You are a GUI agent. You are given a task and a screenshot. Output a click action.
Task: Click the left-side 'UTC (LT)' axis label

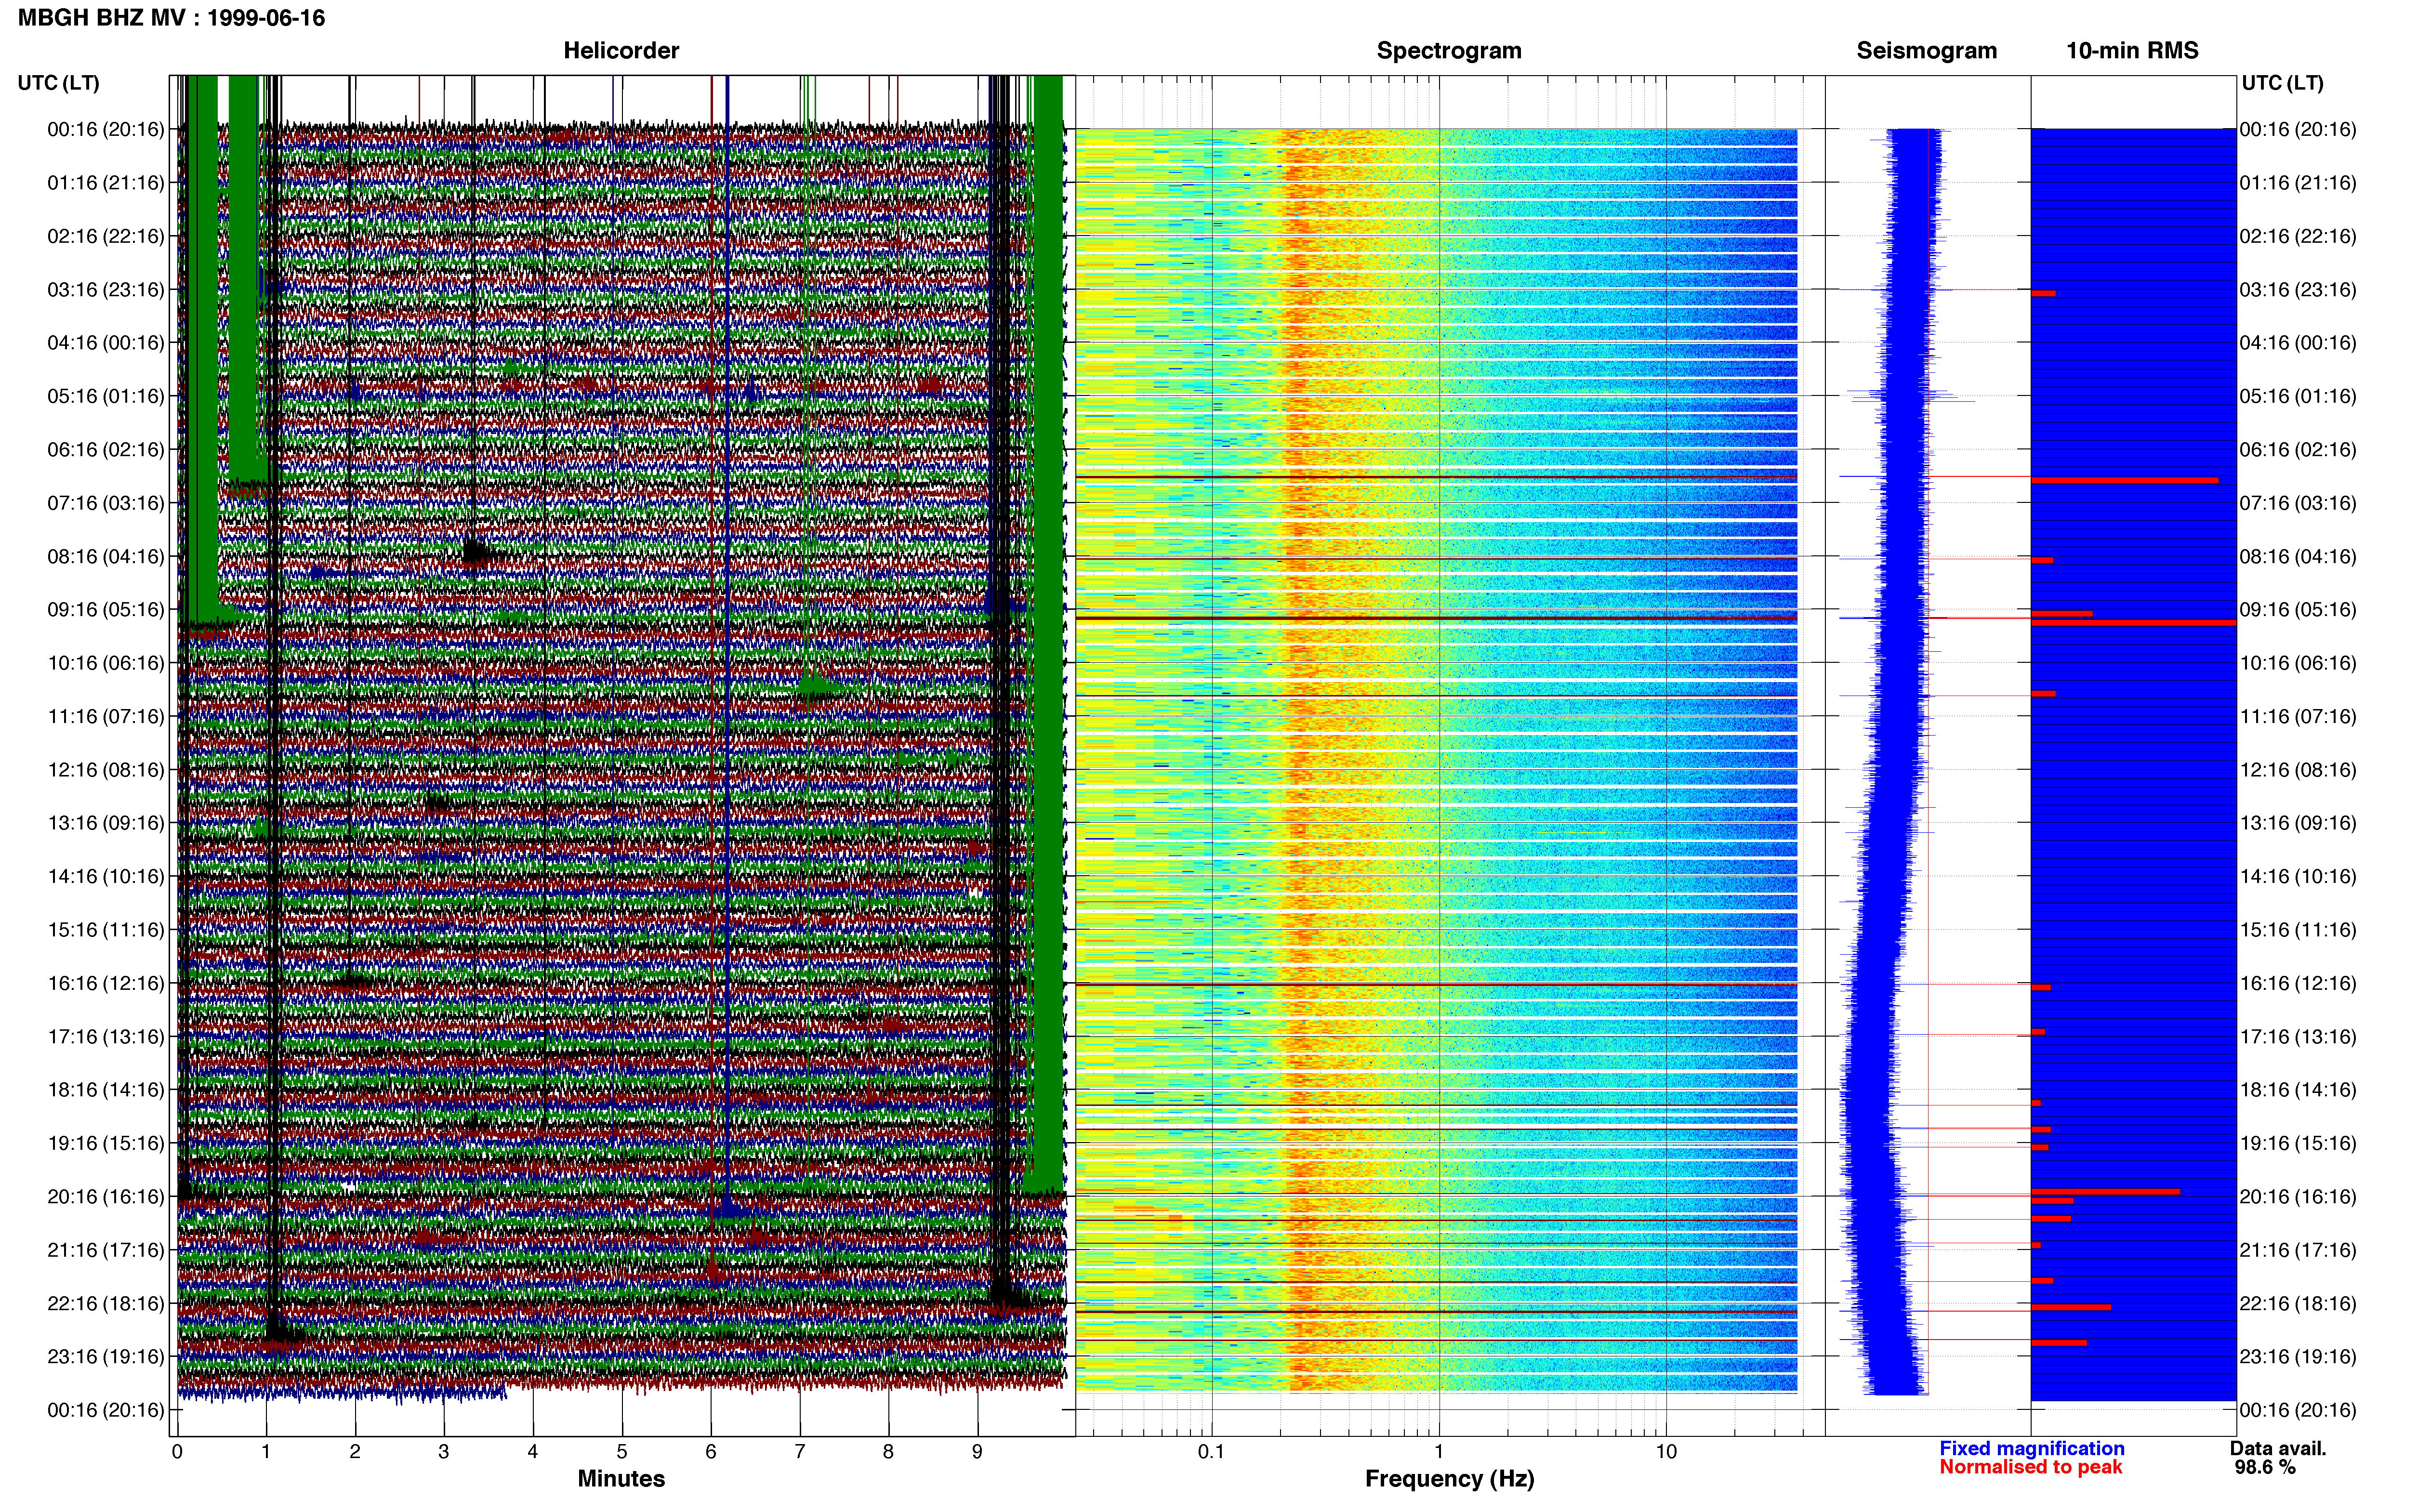coord(59,83)
